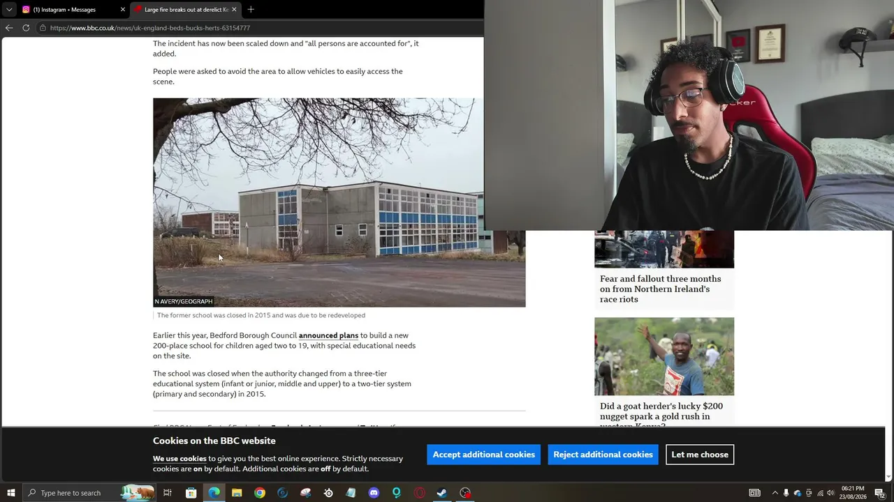Launch Opera GX from taskbar
894x502 pixels.
419,493
